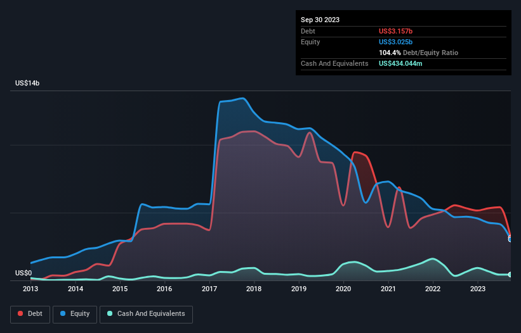Screen dimensions: 521x333
Task: Toggle the Debt series legend button
Action: 30,314
